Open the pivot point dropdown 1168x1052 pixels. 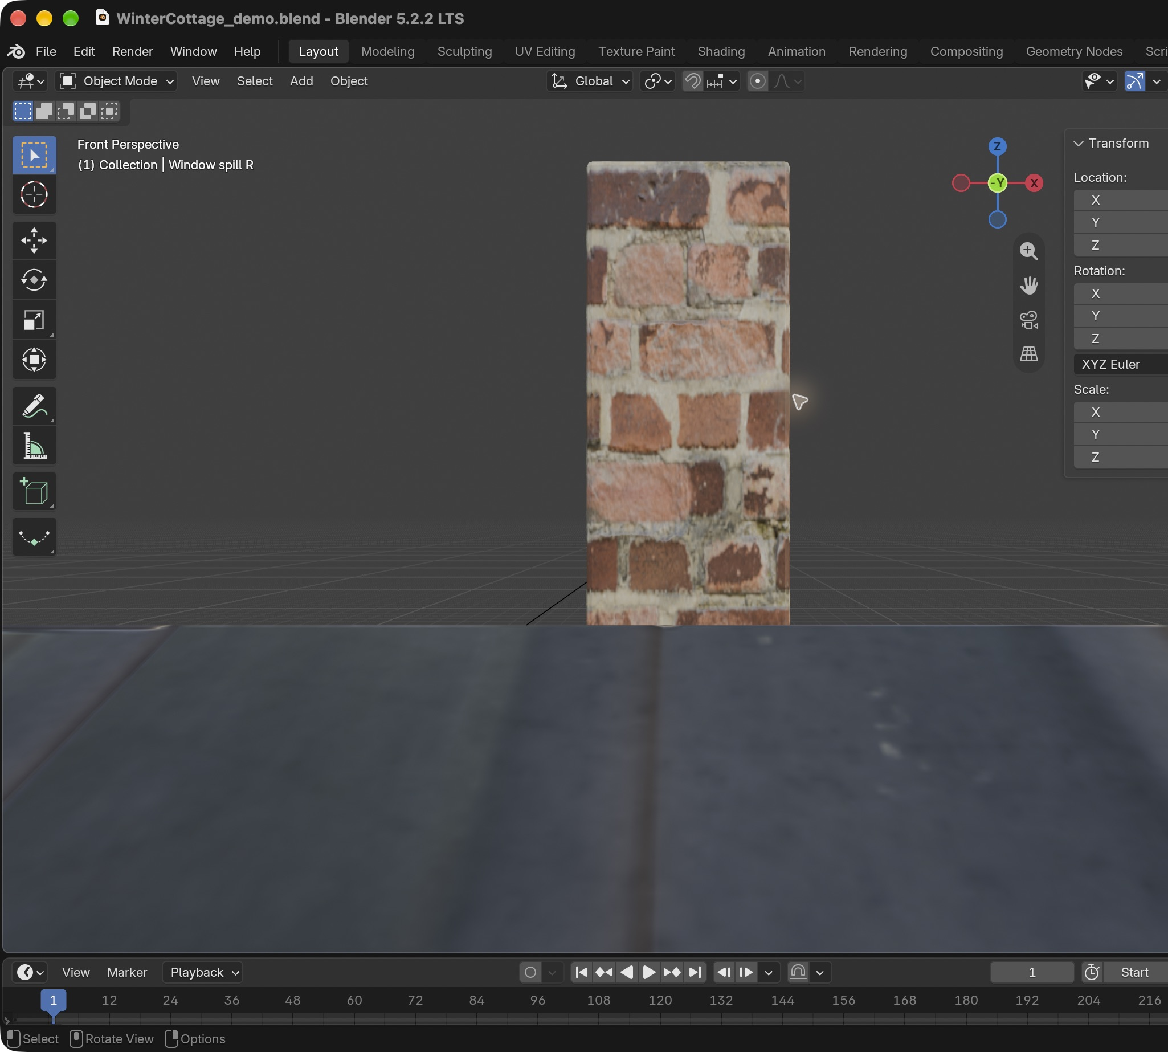pyautogui.click(x=657, y=81)
